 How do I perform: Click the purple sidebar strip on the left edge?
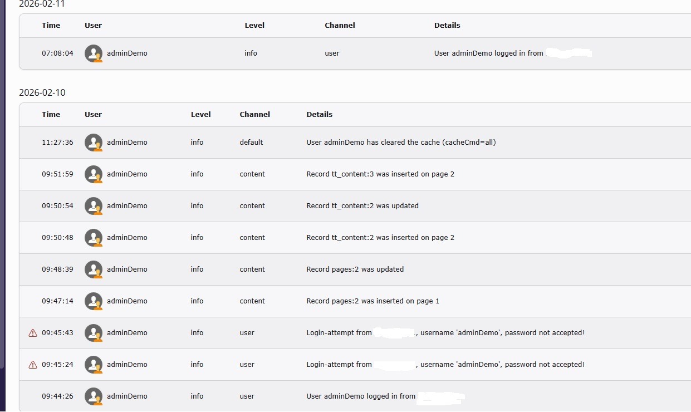point(2,206)
